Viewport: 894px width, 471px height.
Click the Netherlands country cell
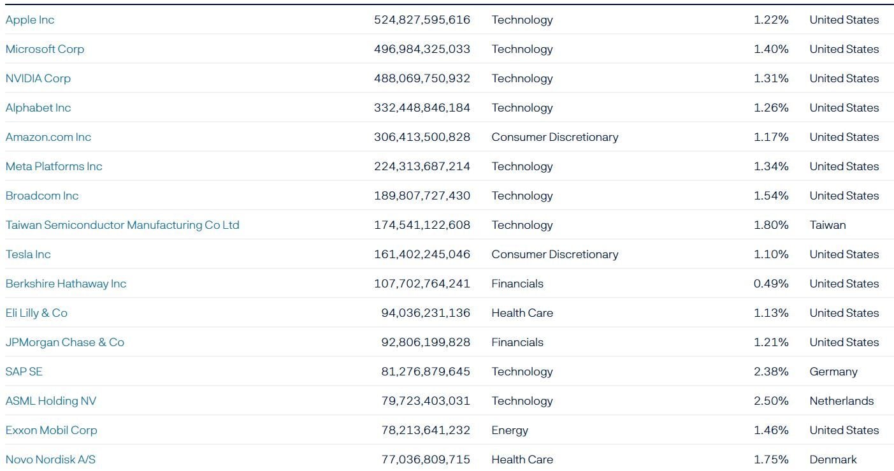tap(842, 401)
